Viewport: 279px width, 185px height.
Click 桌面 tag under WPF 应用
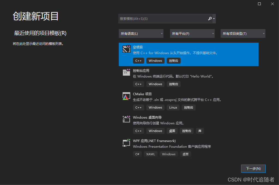(185, 154)
